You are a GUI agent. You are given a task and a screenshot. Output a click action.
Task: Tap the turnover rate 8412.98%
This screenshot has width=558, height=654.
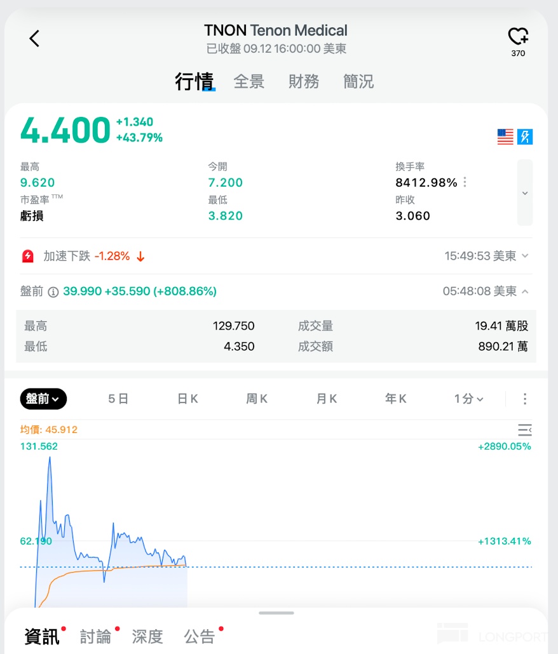(426, 183)
